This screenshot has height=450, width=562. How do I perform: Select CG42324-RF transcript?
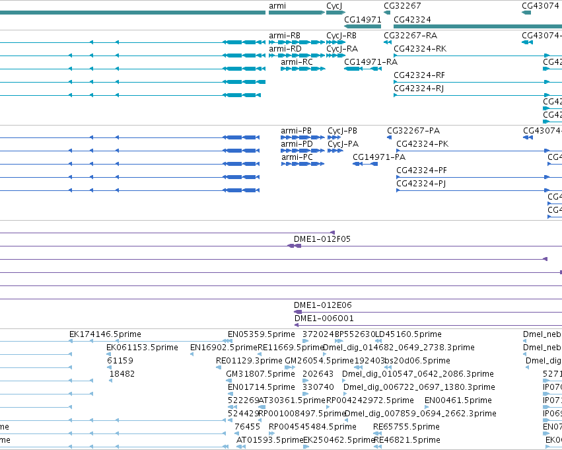click(477, 82)
